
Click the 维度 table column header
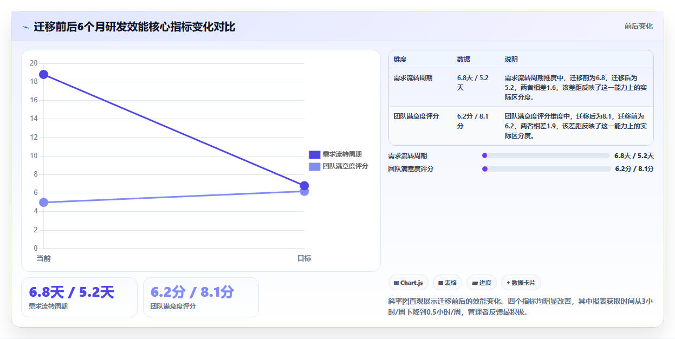point(400,60)
